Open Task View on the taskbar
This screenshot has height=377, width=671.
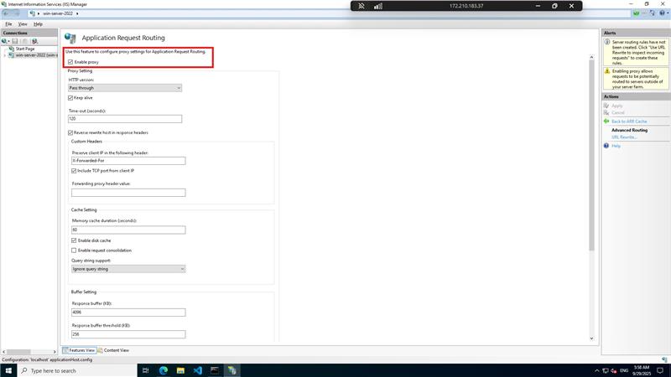(145, 370)
